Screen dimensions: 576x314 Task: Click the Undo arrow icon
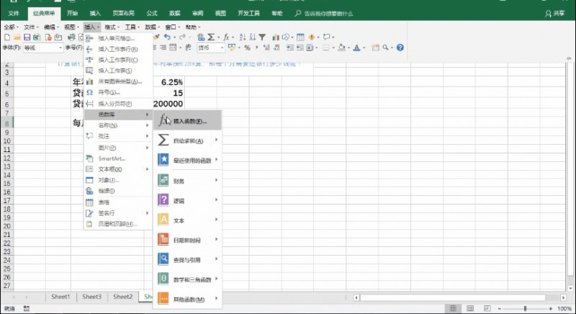click(167, 37)
